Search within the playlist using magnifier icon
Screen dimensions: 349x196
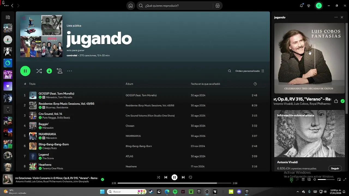[230, 71]
